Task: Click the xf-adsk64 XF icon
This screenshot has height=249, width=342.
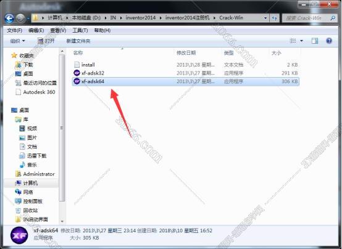Action: pyautogui.click(x=77, y=81)
